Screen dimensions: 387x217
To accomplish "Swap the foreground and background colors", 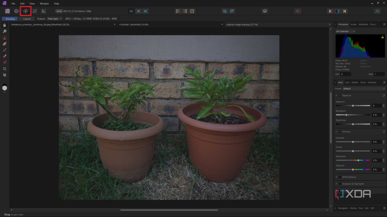I will (4, 92).
